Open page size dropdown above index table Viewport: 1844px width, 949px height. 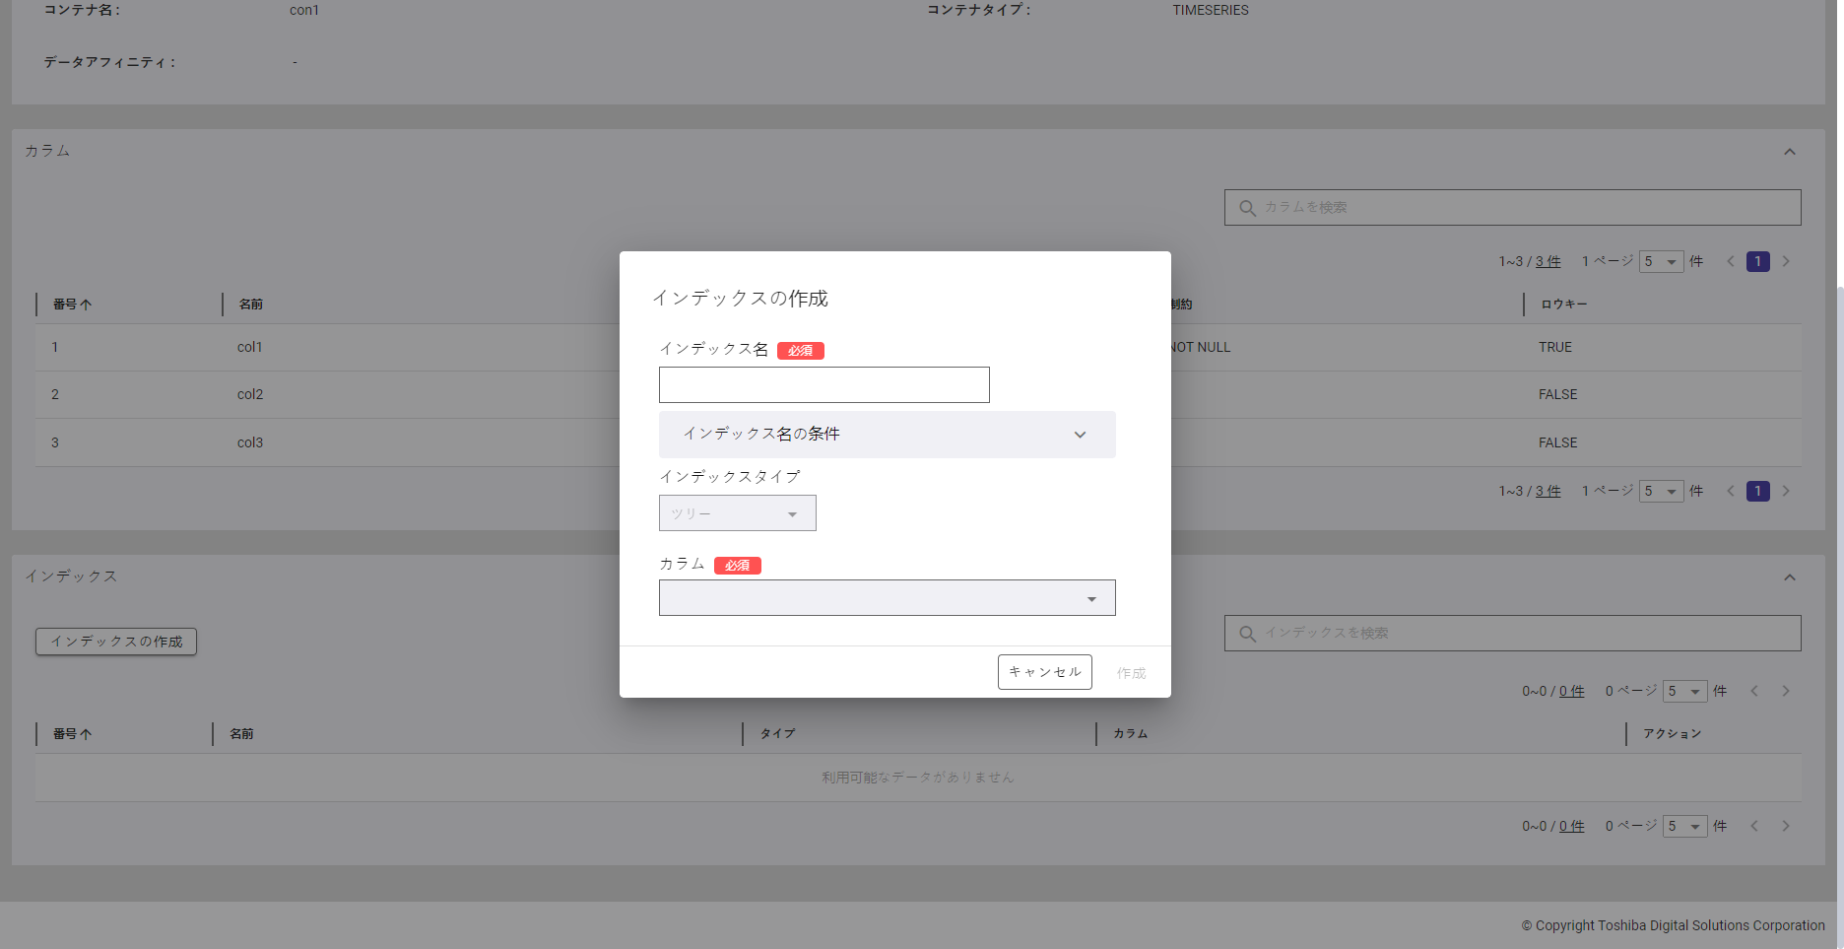[x=1684, y=692]
